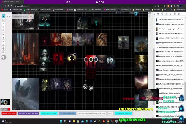Select the 'Infinite_lament_by_josegalvan' library item
186x124 pixels.
[170, 29]
